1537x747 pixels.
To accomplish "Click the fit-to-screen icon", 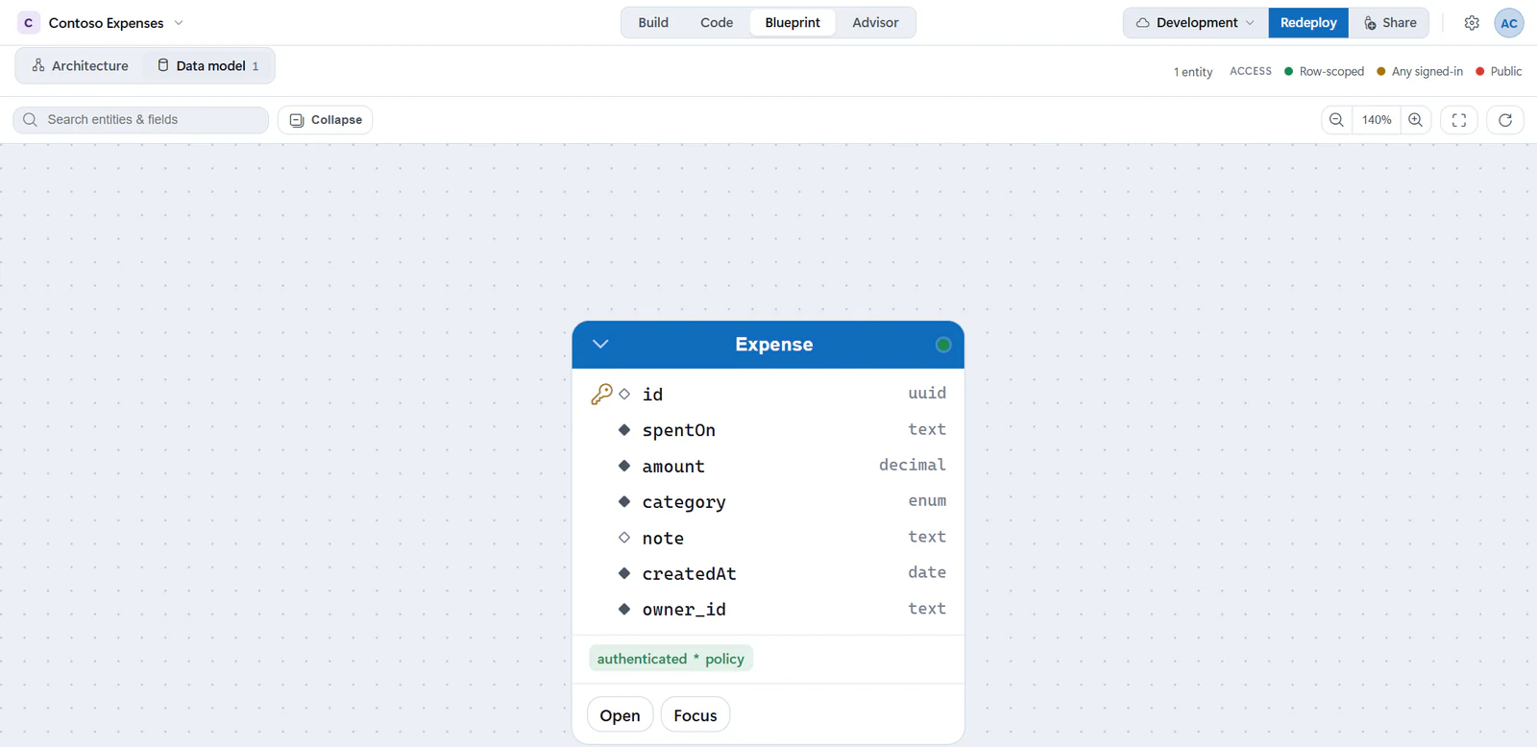I will pos(1459,120).
